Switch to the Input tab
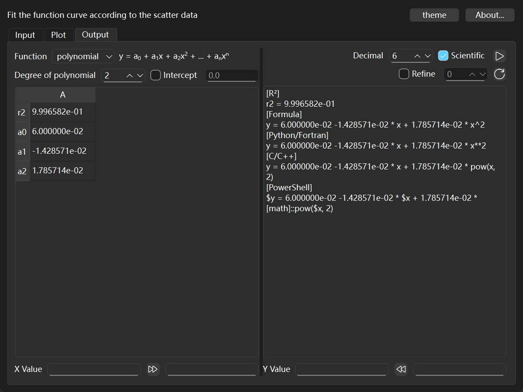The image size is (523, 392). pyautogui.click(x=25, y=35)
